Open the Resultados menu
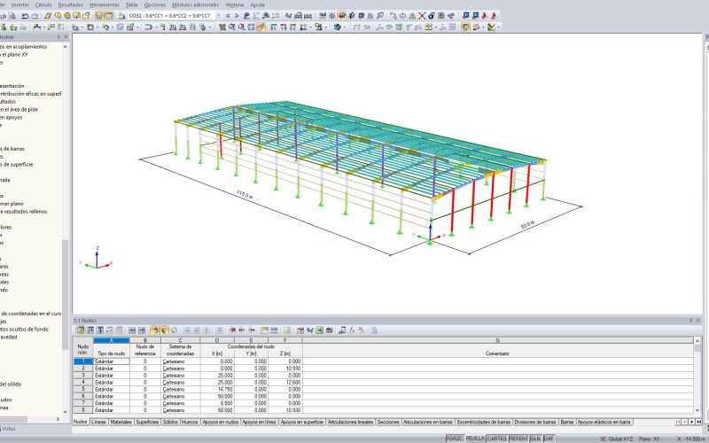Viewport: 709px width, 443px height. tap(71, 5)
